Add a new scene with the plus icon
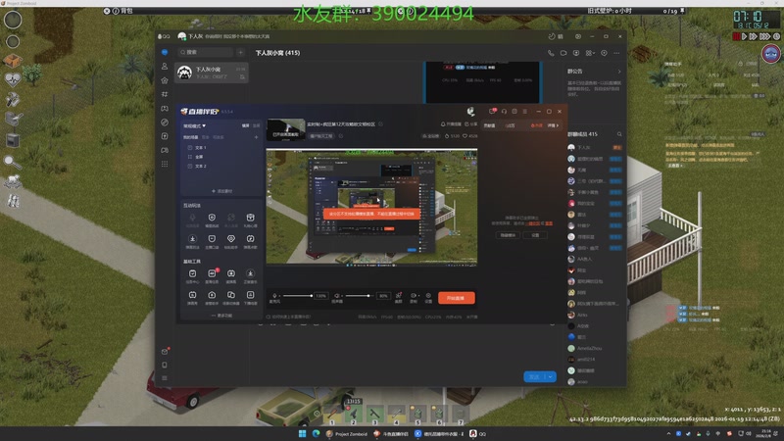 (256, 137)
